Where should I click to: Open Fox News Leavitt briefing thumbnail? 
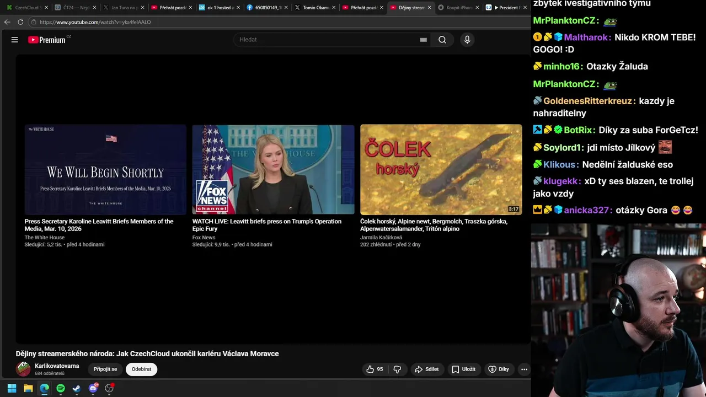click(273, 169)
